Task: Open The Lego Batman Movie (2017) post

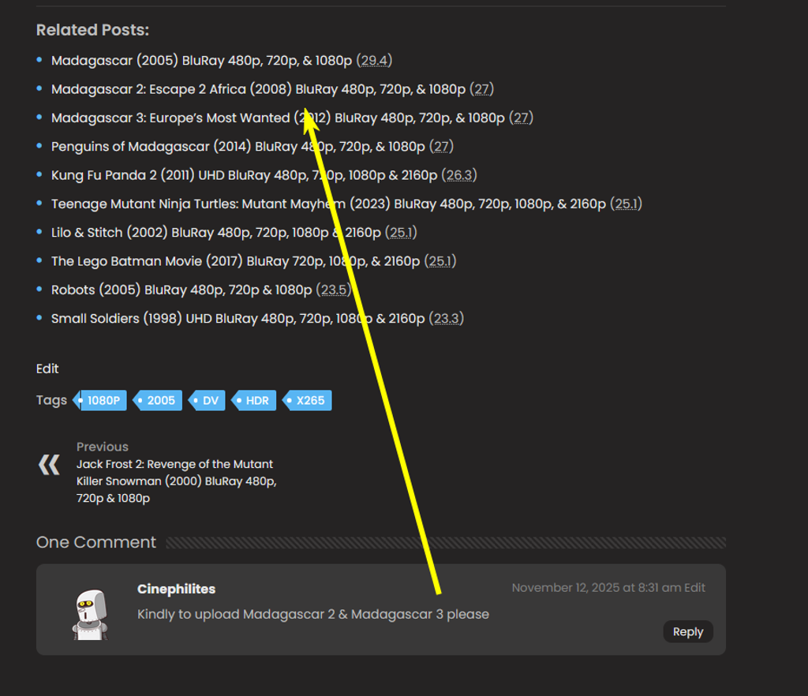Action: point(235,261)
